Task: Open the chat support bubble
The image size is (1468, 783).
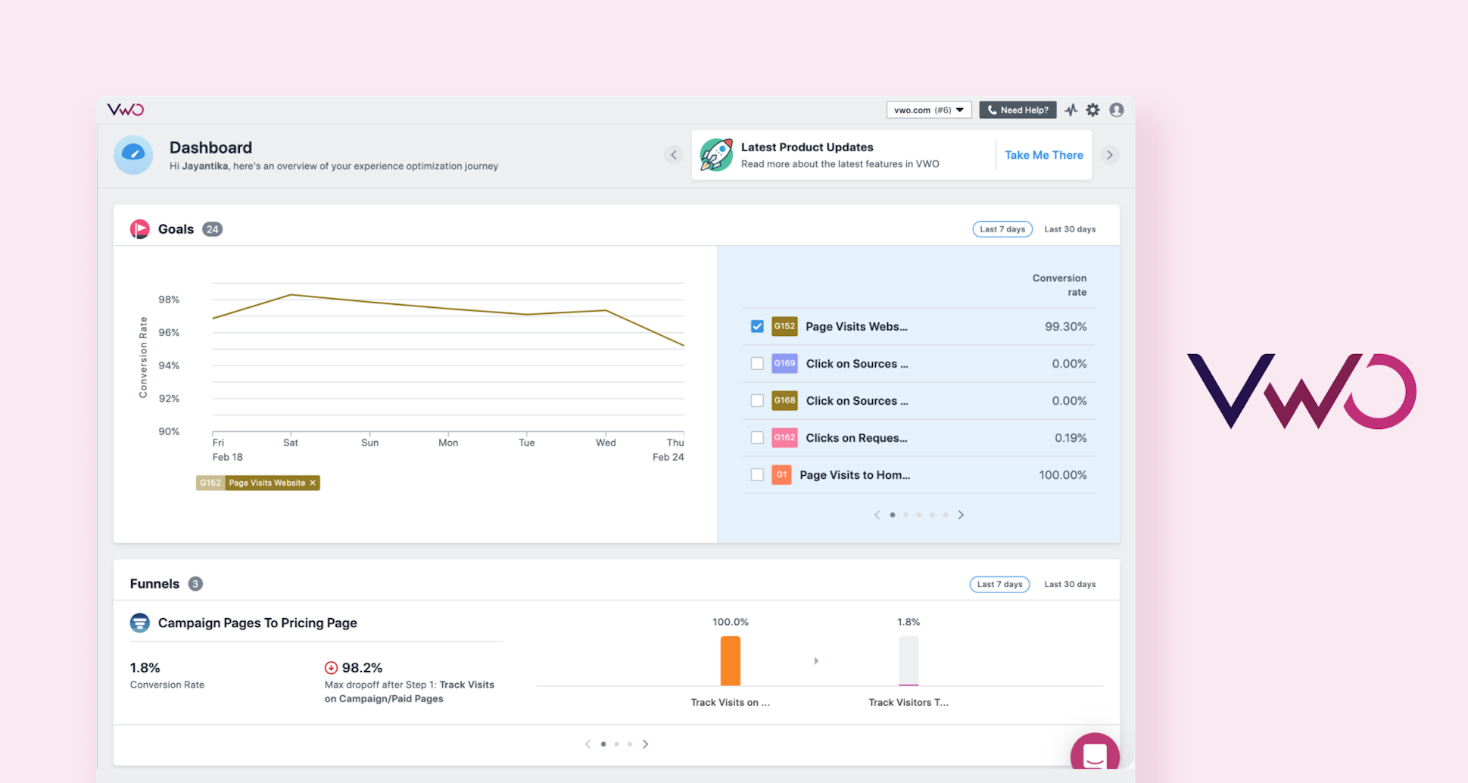Action: pyautogui.click(x=1094, y=754)
